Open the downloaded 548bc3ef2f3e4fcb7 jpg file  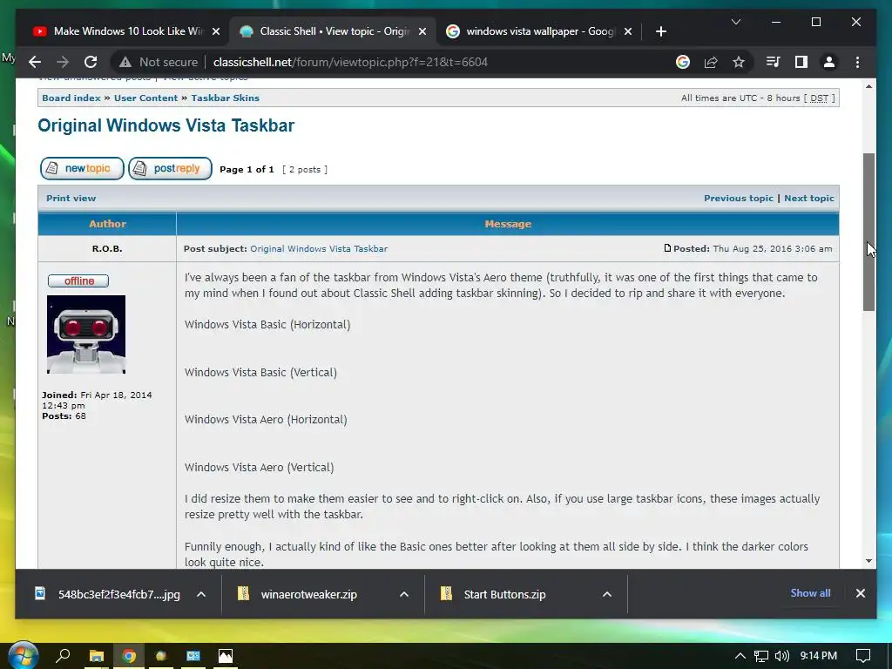107,594
